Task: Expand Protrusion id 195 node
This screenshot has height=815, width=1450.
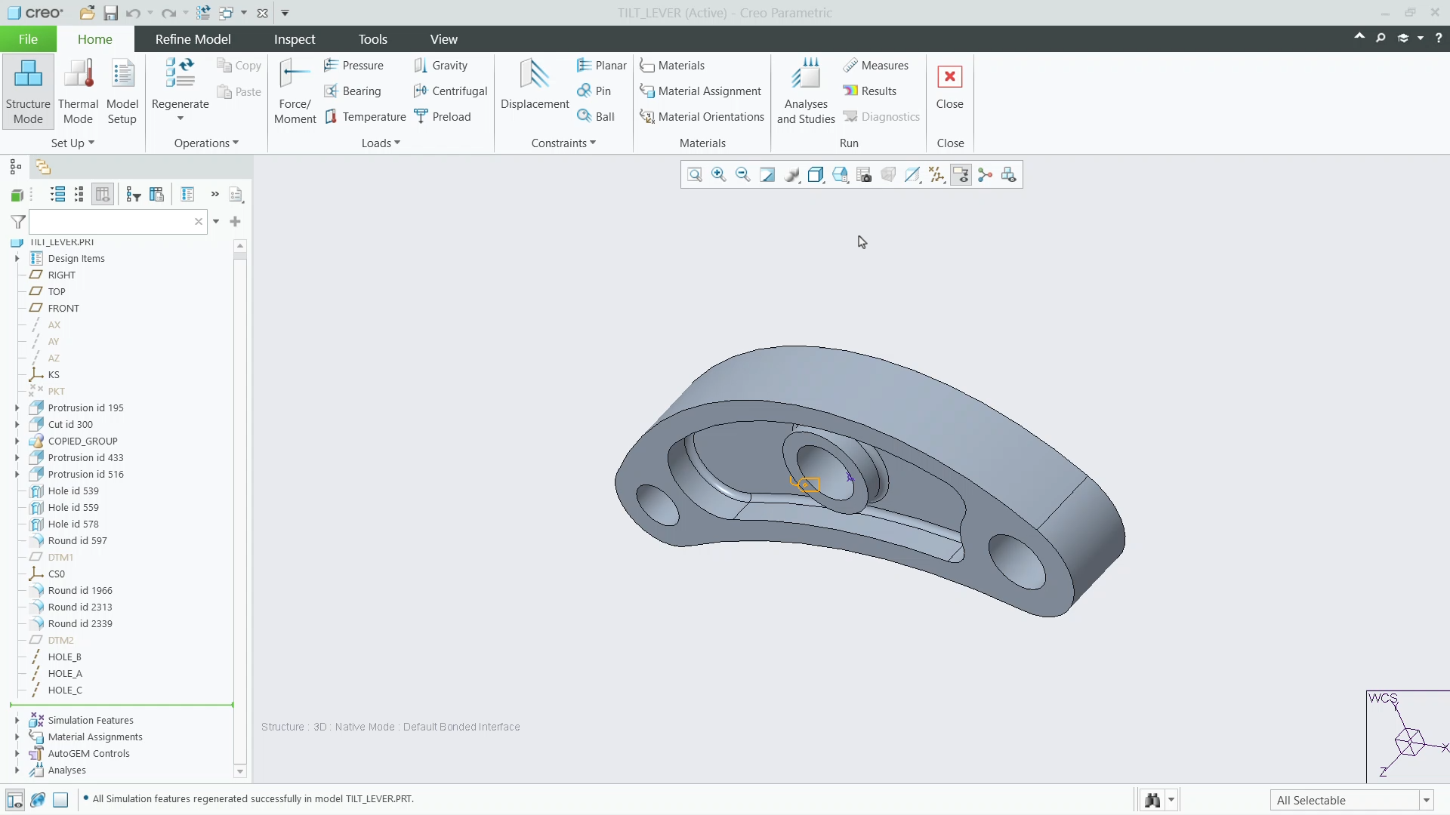Action: click(x=17, y=407)
